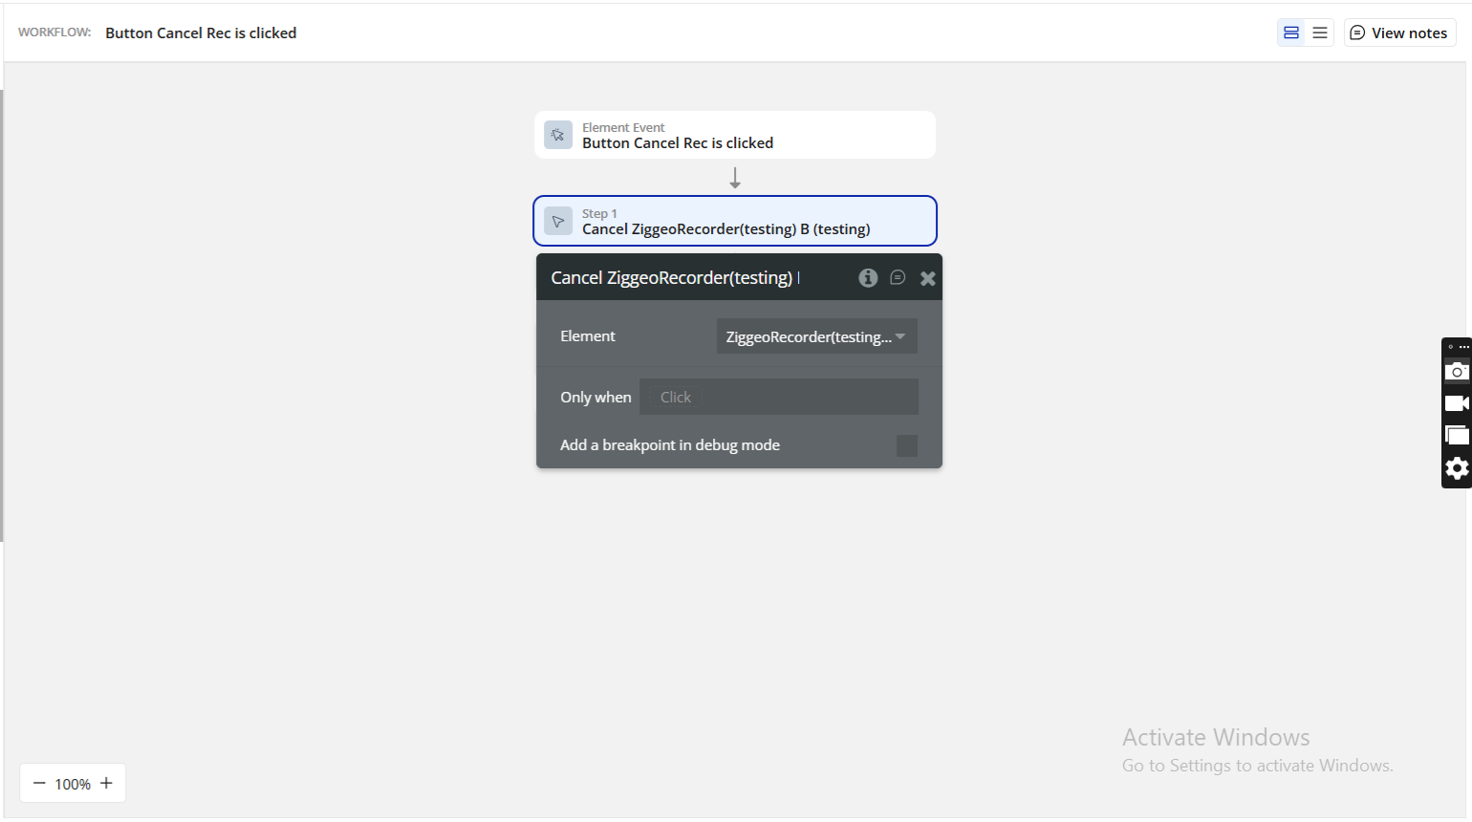
Task: Edit the action panel title Cancel ZiggeoRecorder(testing)
Action: click(675, 278)
